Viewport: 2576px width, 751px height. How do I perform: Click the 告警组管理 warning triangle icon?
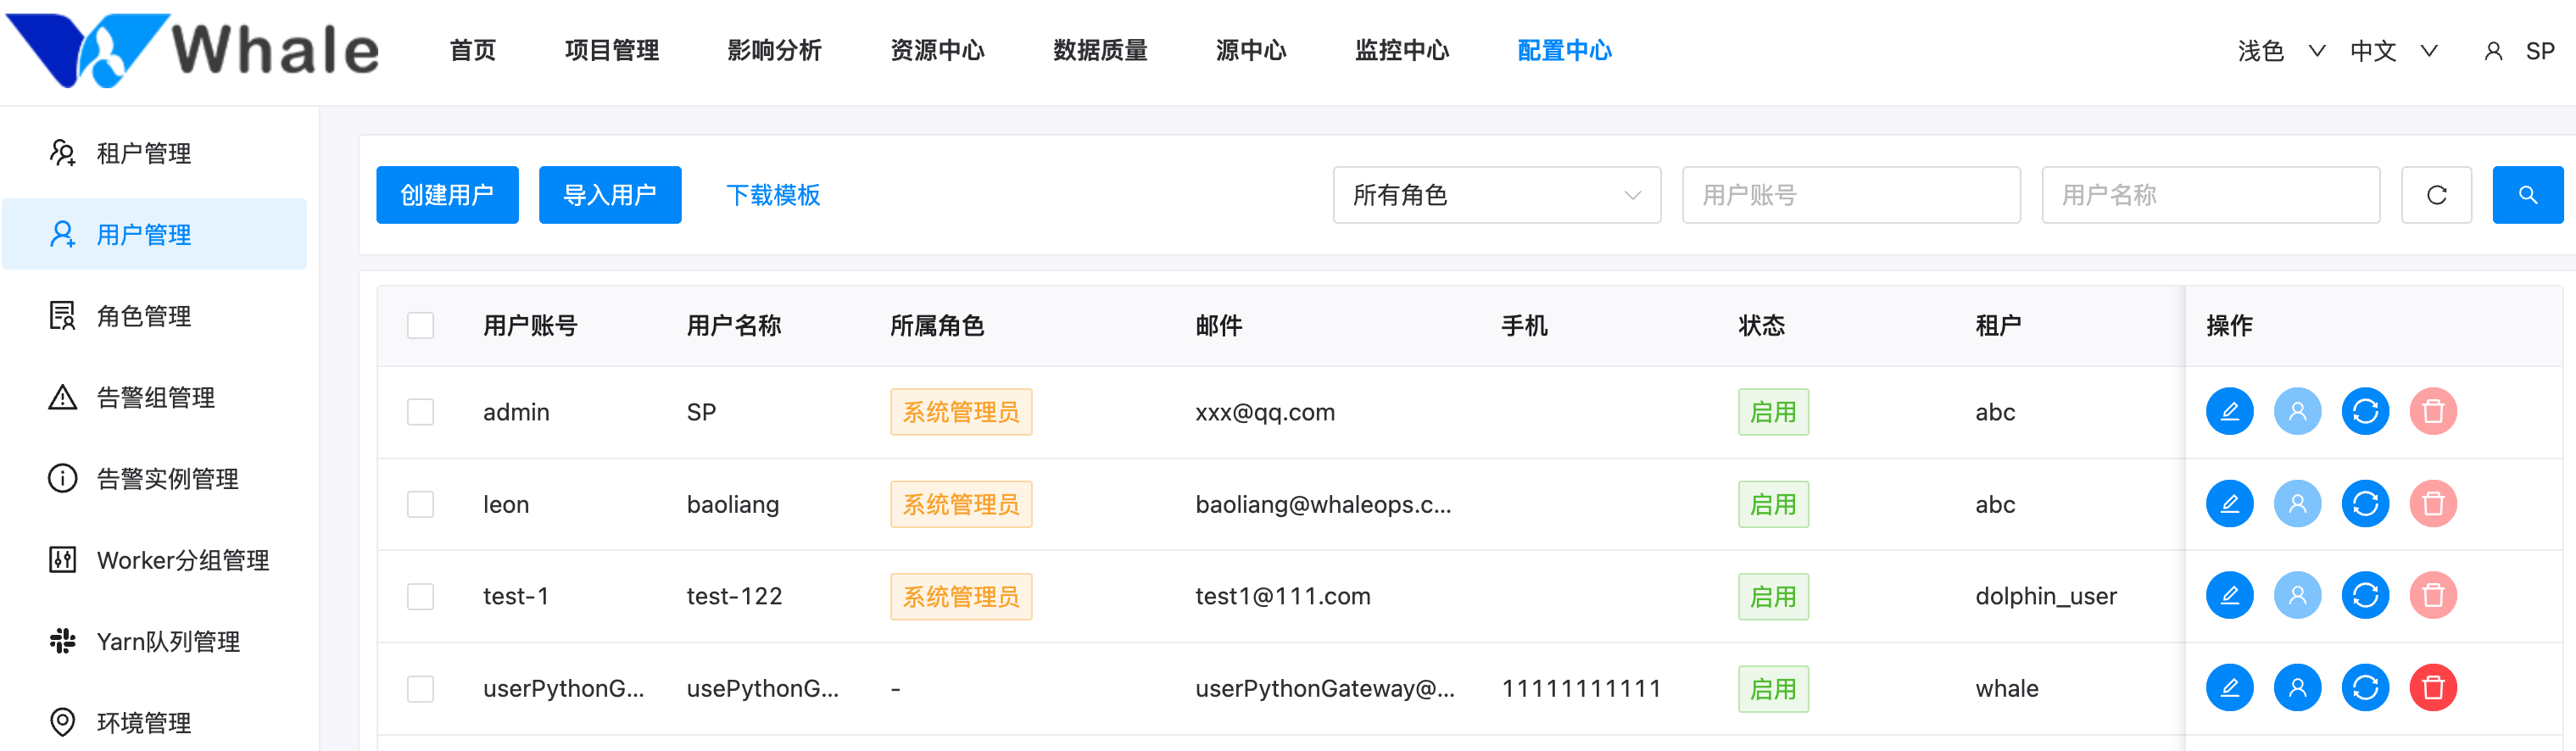pyautogui.click(x=62, y=397)
